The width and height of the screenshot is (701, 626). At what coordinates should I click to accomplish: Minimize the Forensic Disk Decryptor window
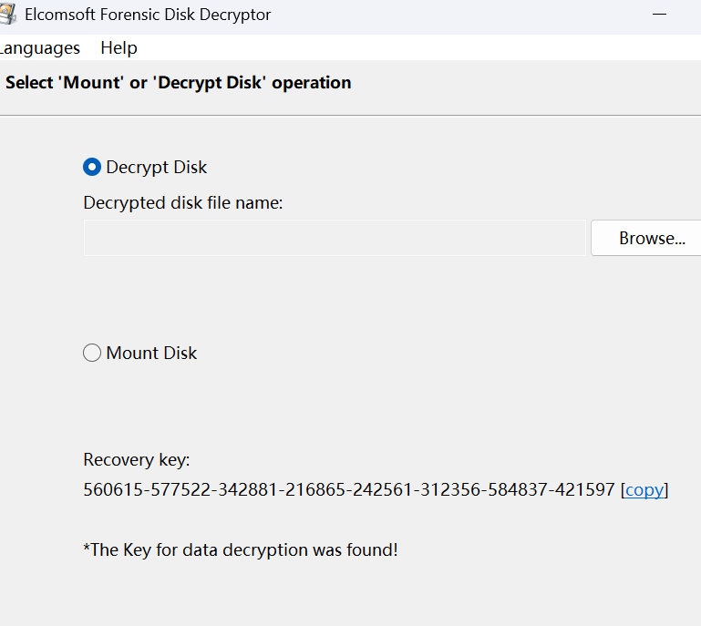[659, 15]
